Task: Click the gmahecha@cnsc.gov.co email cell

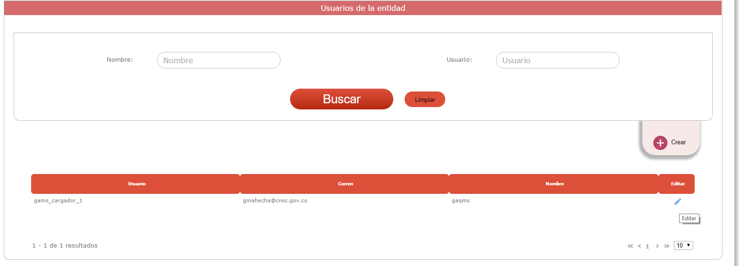Action: pyautogui.click(x=275, y=201)
